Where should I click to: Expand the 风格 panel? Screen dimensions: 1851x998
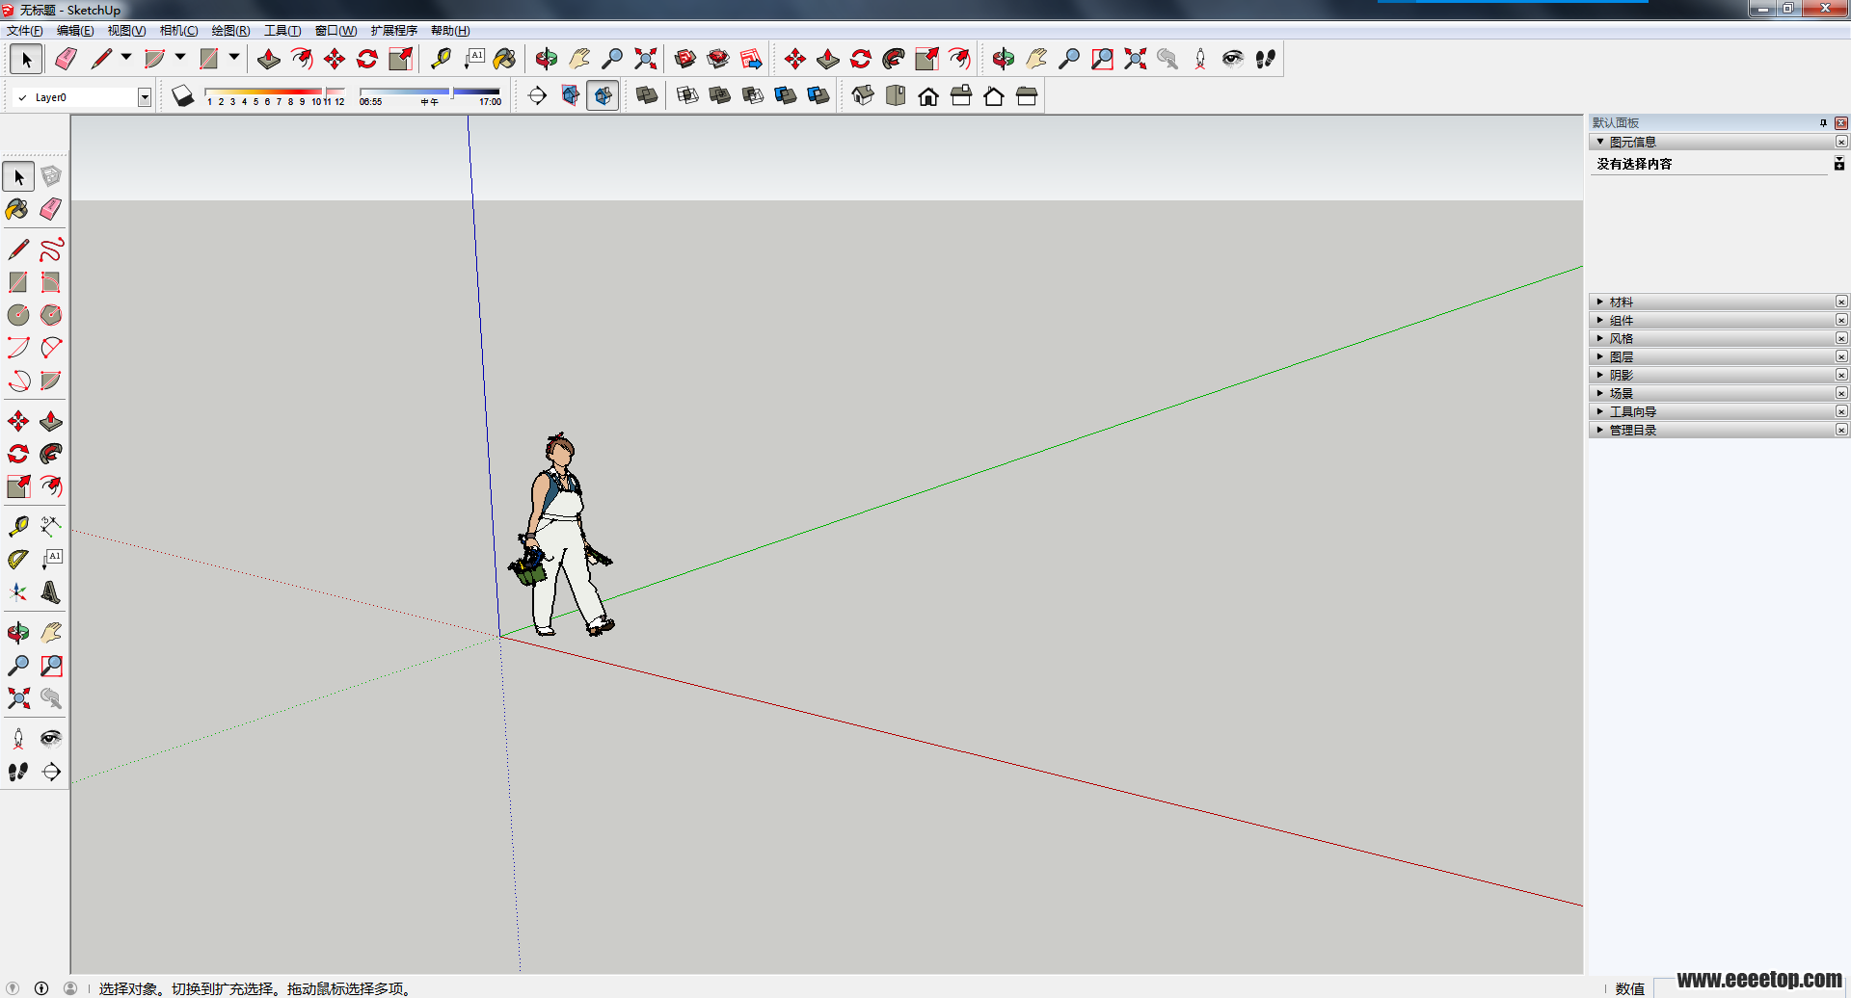pyautogui.click(x=1600, y=338)
